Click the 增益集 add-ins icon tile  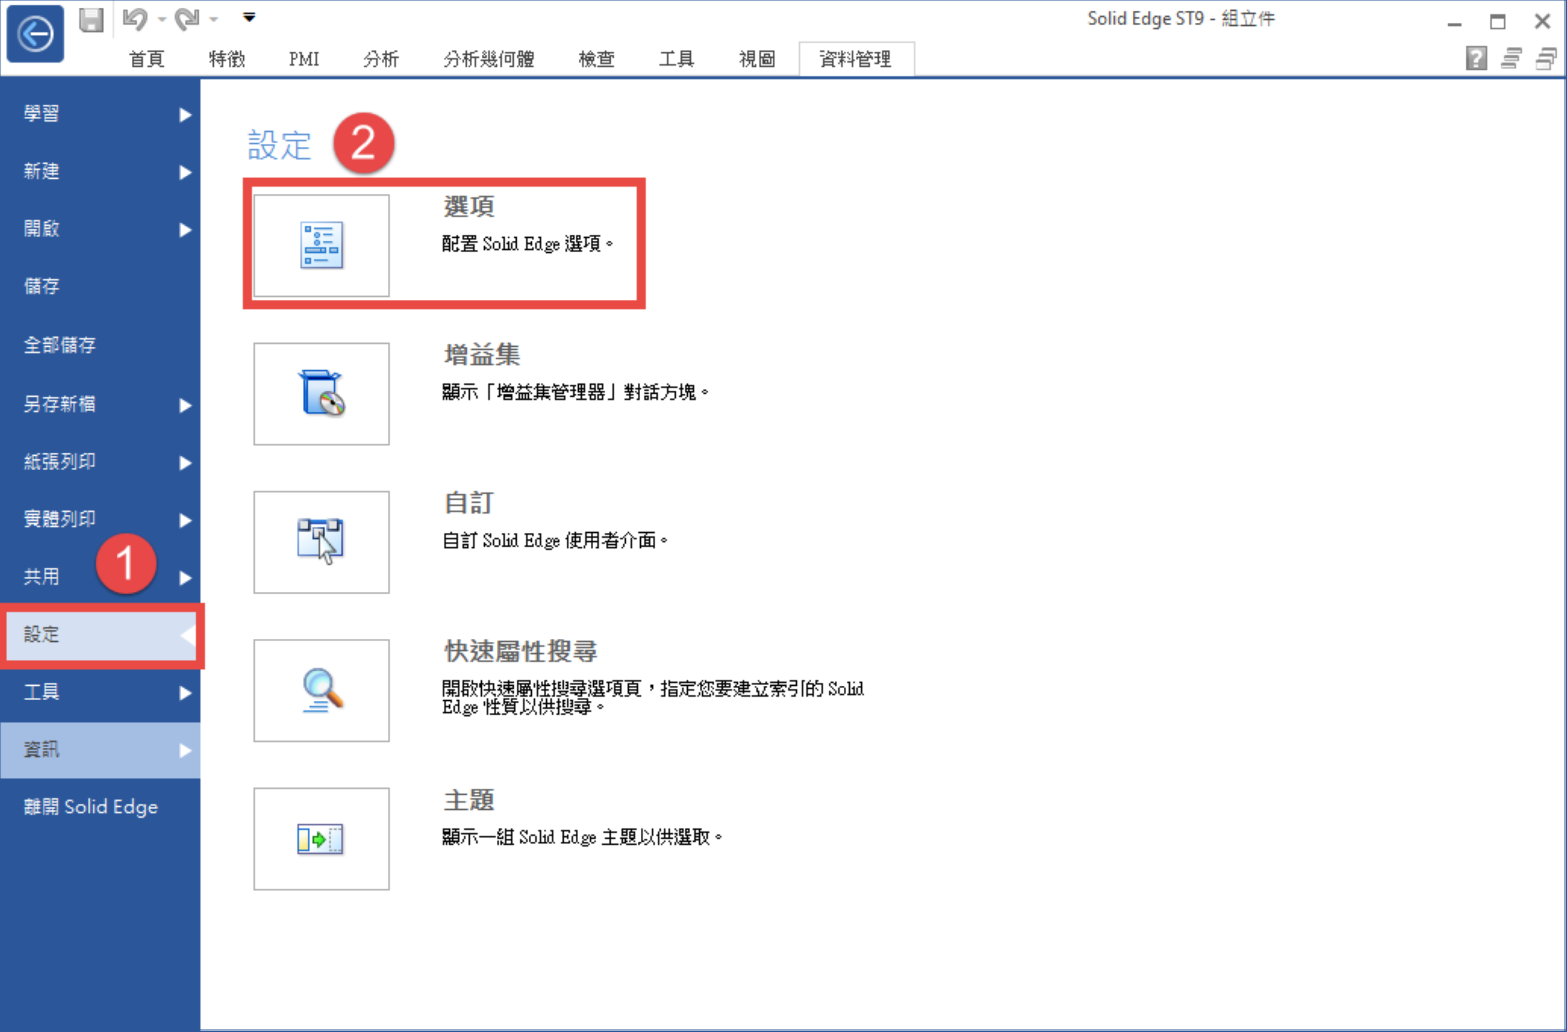[x=321, y=394]
